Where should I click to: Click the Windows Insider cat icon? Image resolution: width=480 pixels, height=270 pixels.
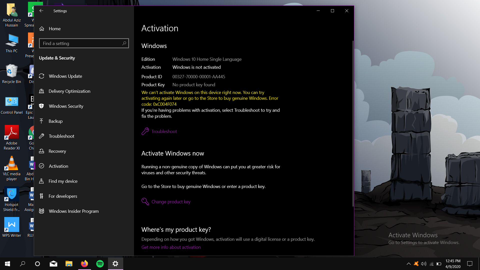coord(41,211)
